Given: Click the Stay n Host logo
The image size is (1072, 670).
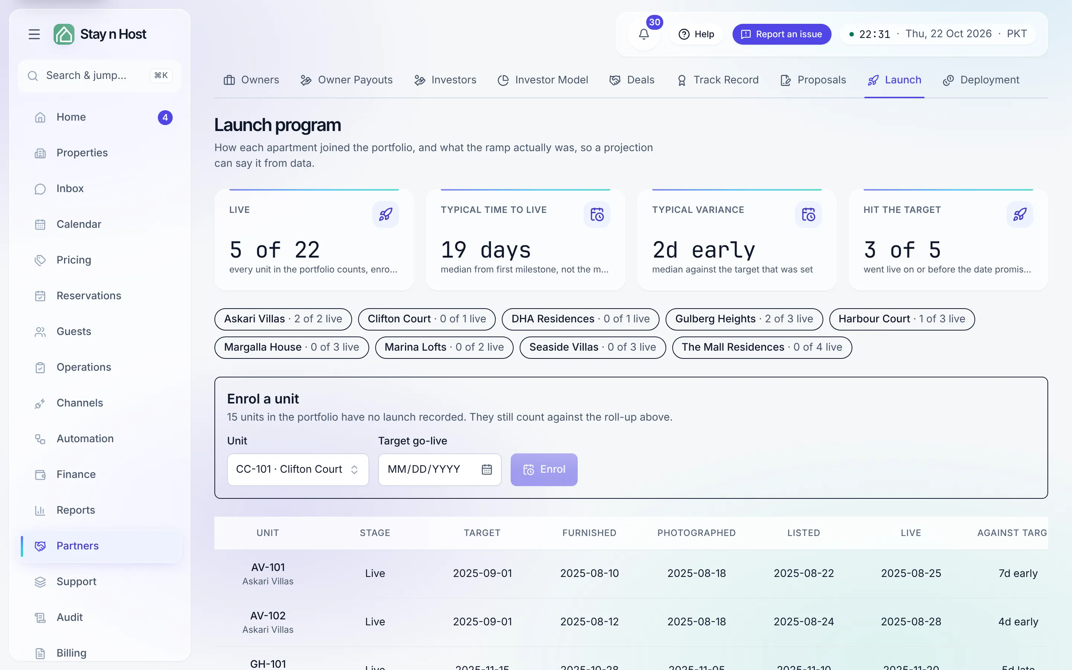Looking at the screenshot, I should (100, 34).
